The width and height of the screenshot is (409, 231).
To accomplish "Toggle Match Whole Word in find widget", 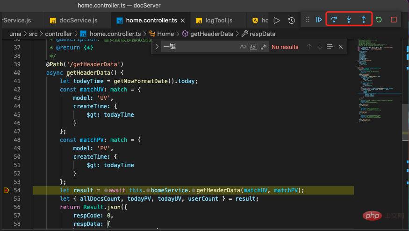I will point(253,47).
